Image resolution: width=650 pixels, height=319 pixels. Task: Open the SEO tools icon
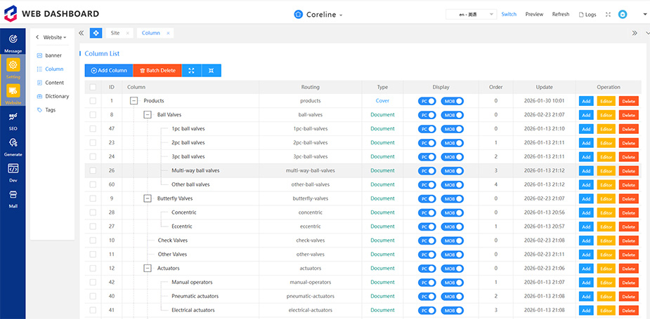(x=13, y=120)
